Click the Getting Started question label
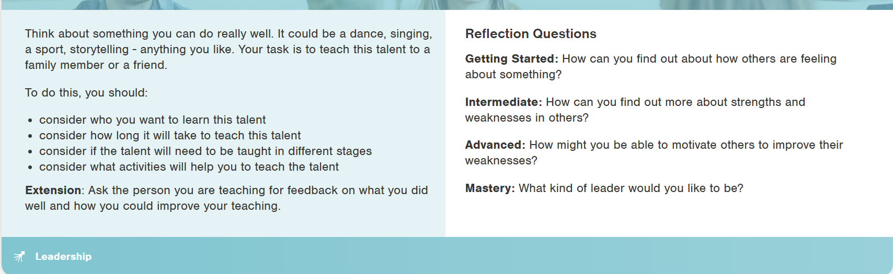The image size is (893, 274). pyautogui.click(x=511, y=59)
